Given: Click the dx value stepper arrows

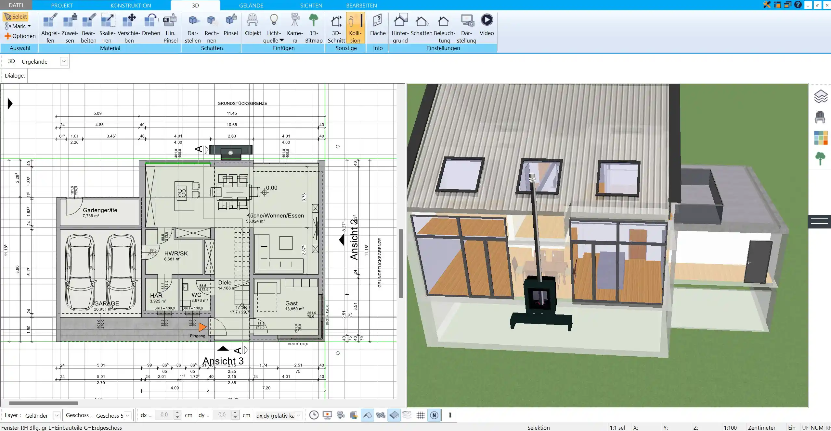Looking at the screenshot, I should [x=177, y=415].
